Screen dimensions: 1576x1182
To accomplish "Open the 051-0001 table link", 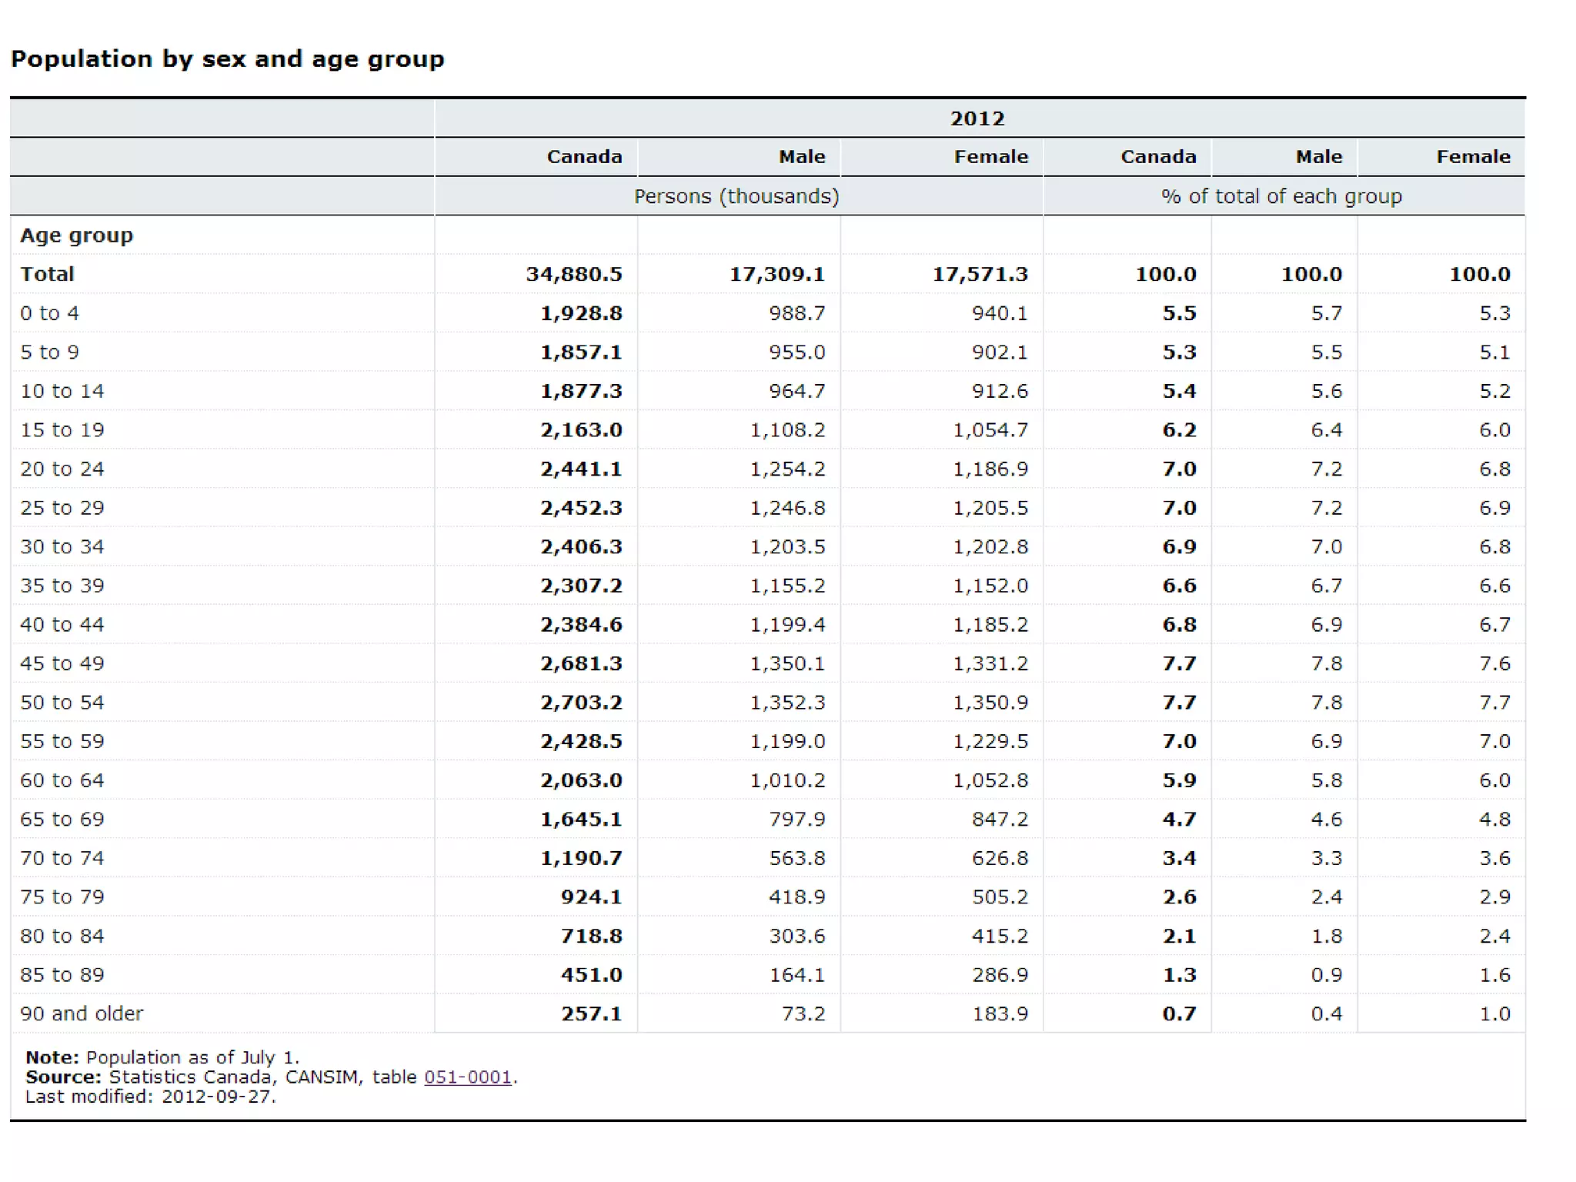I will coord(467,1077).
